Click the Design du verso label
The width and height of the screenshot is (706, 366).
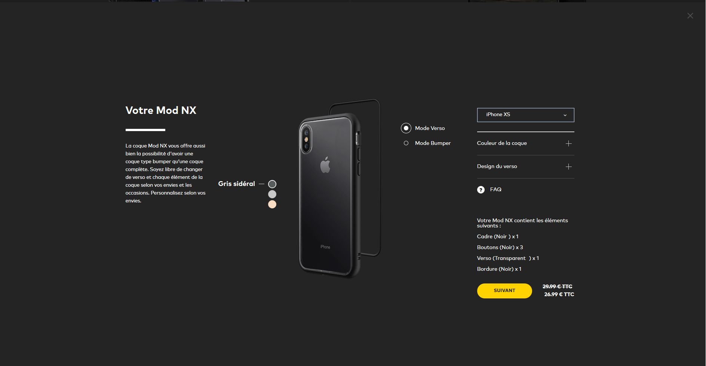497,166
